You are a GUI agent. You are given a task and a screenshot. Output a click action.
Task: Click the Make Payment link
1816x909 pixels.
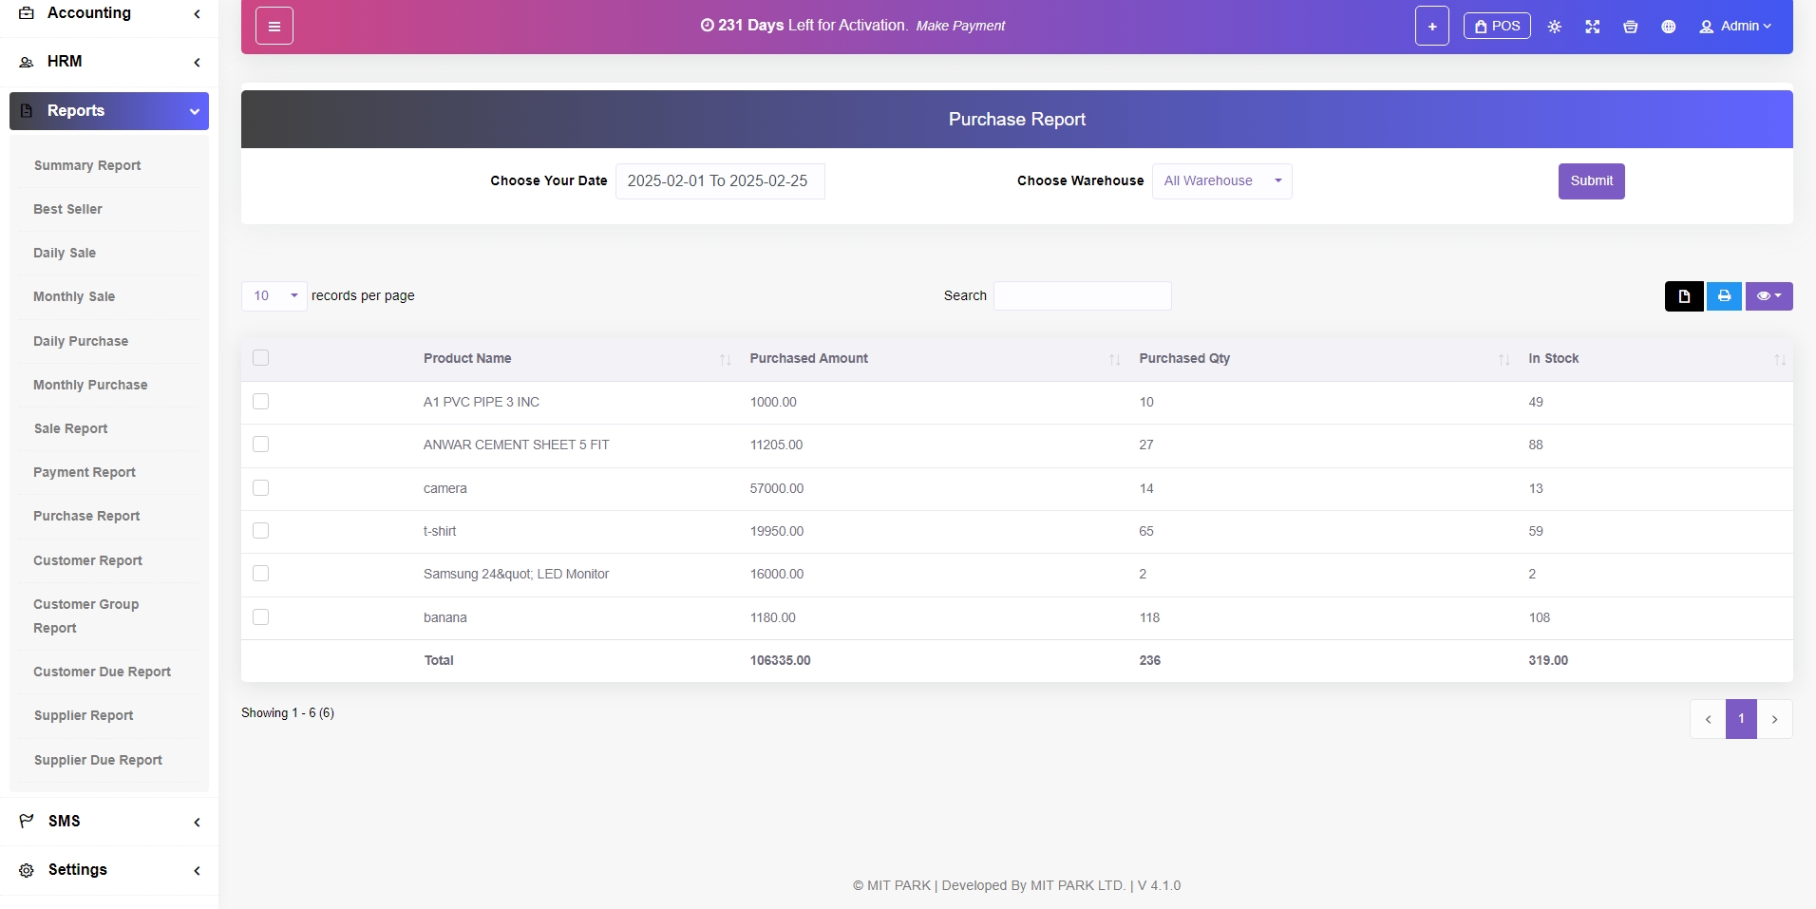[960, 26]
